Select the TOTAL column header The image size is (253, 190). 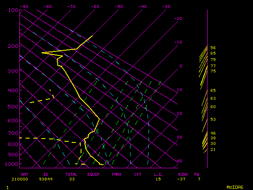click(72, 174)
